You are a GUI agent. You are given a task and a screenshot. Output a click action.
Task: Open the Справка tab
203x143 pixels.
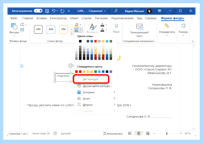151,18
